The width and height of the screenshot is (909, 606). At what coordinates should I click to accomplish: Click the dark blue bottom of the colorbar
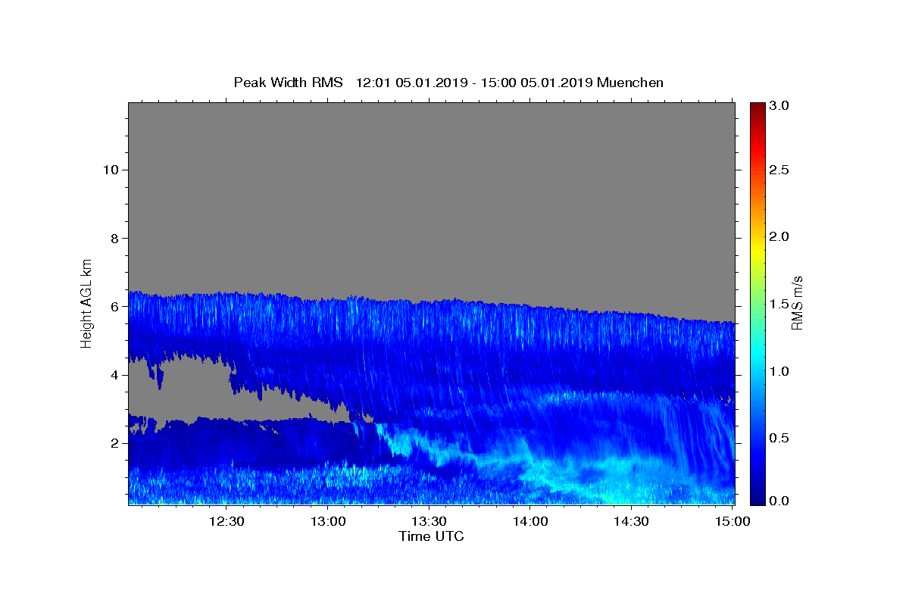[x=757, y=498]
